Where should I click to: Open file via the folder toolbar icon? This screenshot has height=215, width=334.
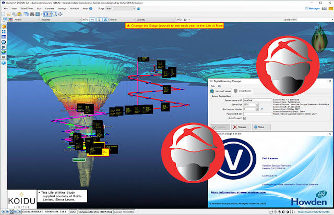tap(9, 14)
